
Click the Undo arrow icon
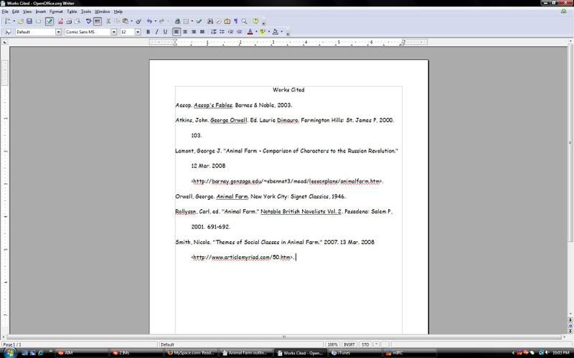(x=150, y=21)
